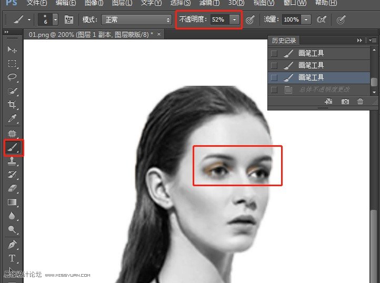Pick the Eyedropper tool
Image resolution: width=380 pixels, height=283 pixels.
[12, 118]
